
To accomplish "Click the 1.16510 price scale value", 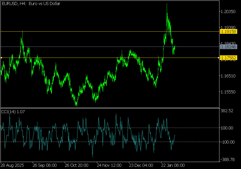I will (x=228, y=76).
